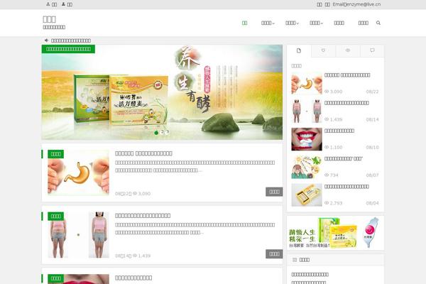Click eye icon beside 1,100 in sidebar
The width and height of the screenshot is (426, 284).
coord(327,147)
